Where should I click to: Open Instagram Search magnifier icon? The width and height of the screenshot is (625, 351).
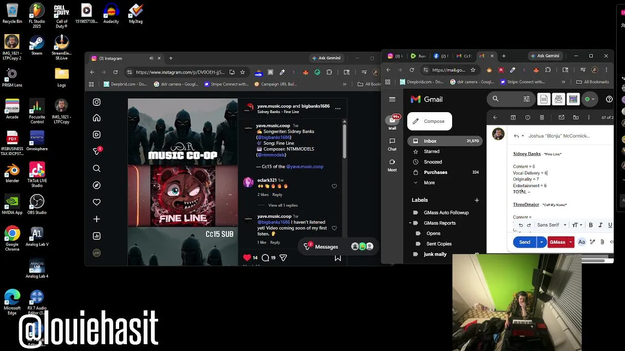(97, 169)
